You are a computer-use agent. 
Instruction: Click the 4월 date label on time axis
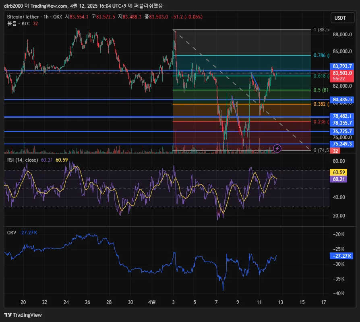click(152, 301)
